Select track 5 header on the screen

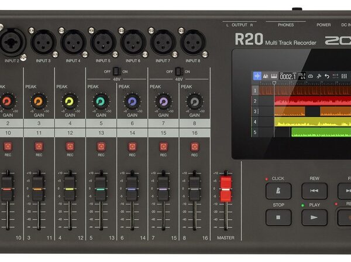[x=255, y=132]
